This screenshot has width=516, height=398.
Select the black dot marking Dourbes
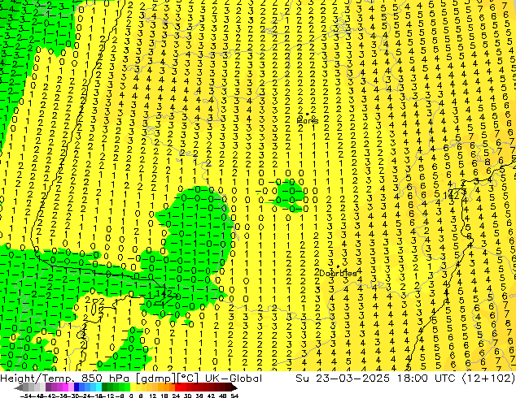click(338, 266)
